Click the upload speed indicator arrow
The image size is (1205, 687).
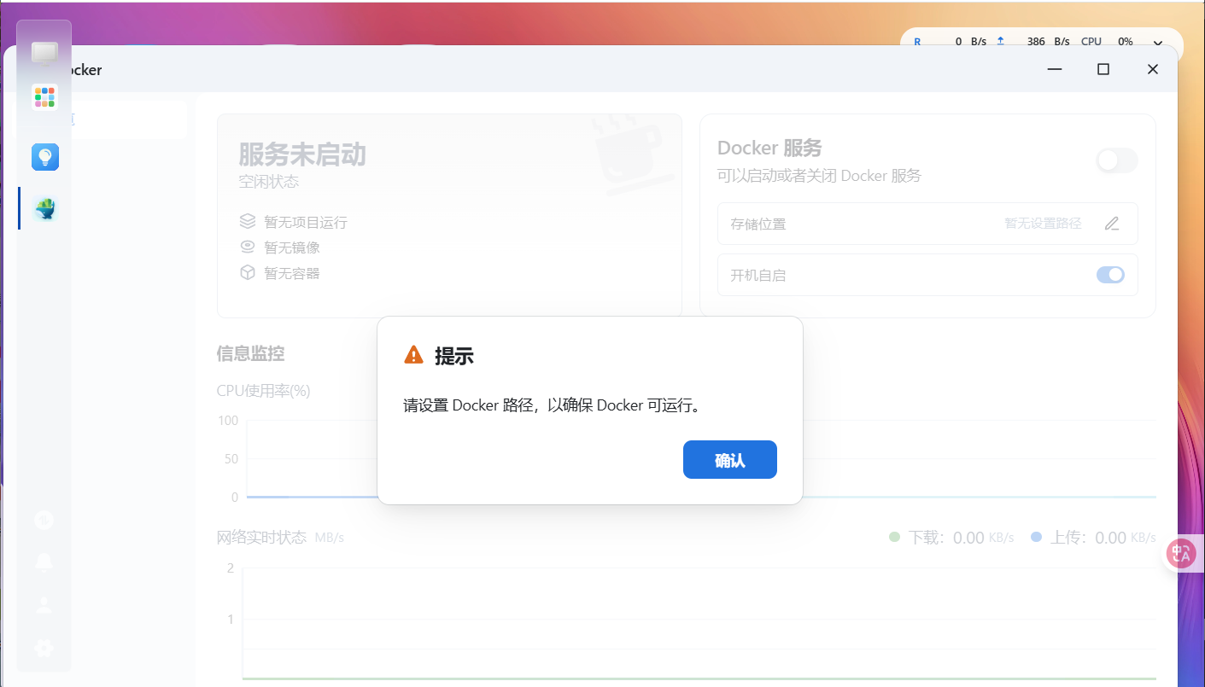tap(1000, 40)
